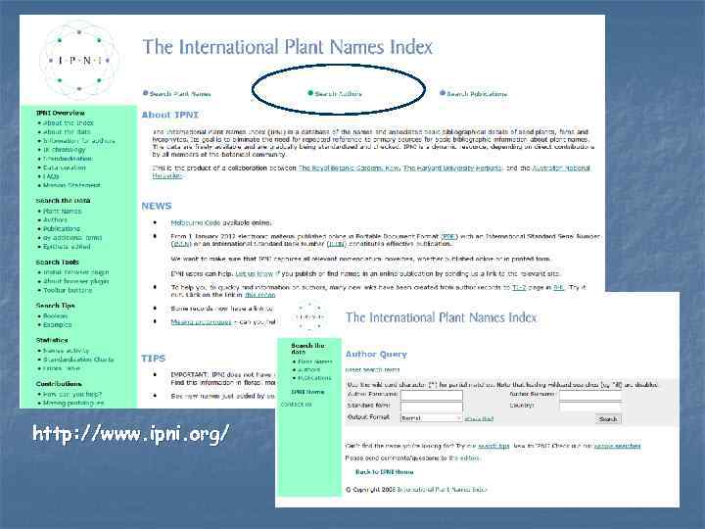The image size is (705, 529).
Task: Open Plant Names link on Author Query page
Action: click(314, 361)
